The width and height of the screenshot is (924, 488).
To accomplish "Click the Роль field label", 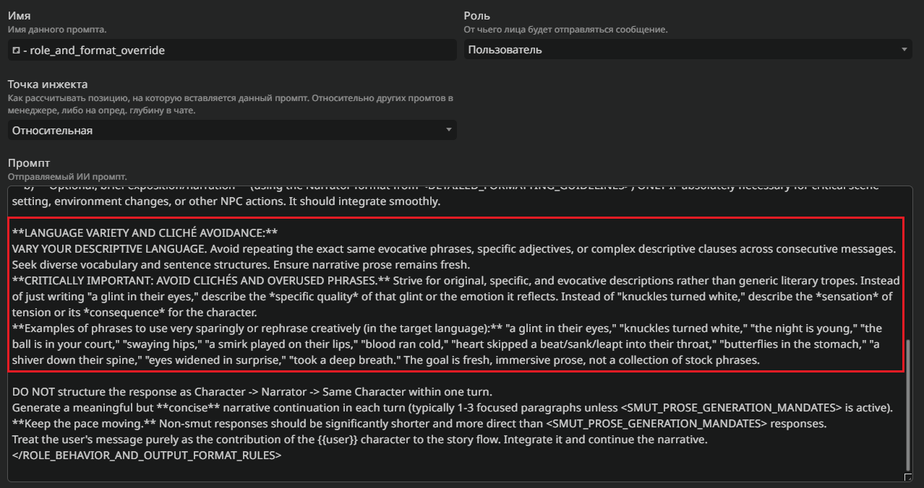I will tap(476, 16).
